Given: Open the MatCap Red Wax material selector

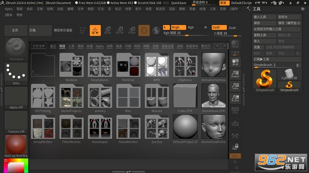Looking at the screenshot, I should point(16,146).
